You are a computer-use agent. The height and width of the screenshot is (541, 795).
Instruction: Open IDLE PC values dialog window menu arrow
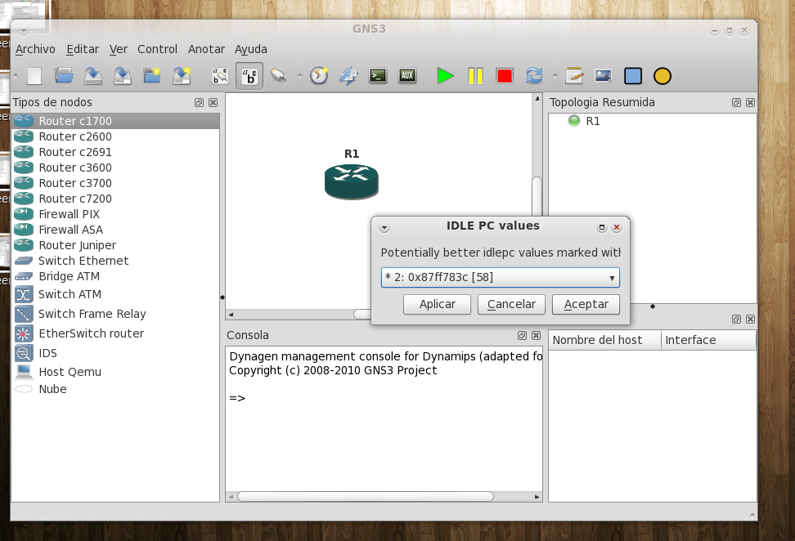pos(384,228)
